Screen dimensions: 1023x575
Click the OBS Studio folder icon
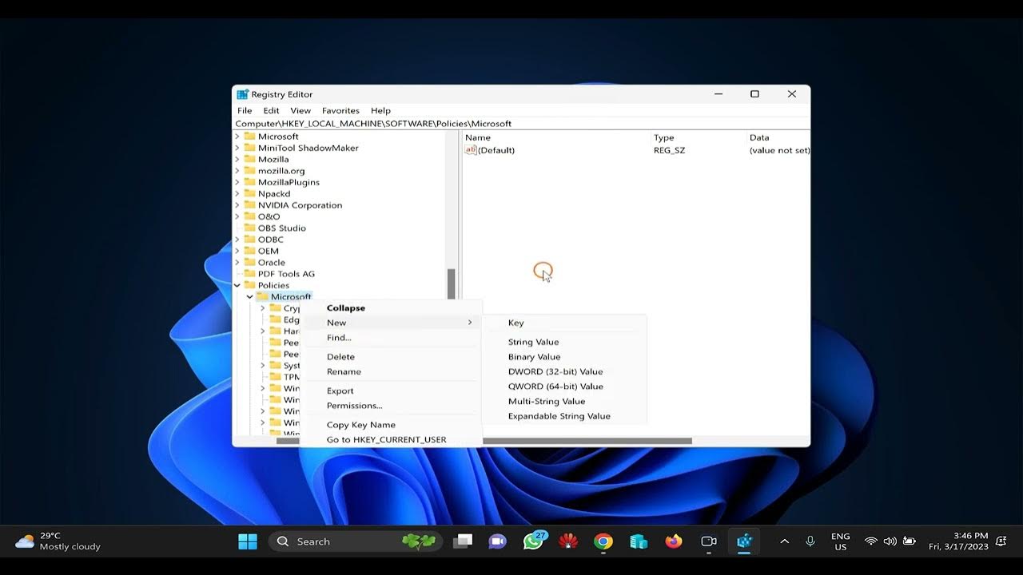[250, 228]
